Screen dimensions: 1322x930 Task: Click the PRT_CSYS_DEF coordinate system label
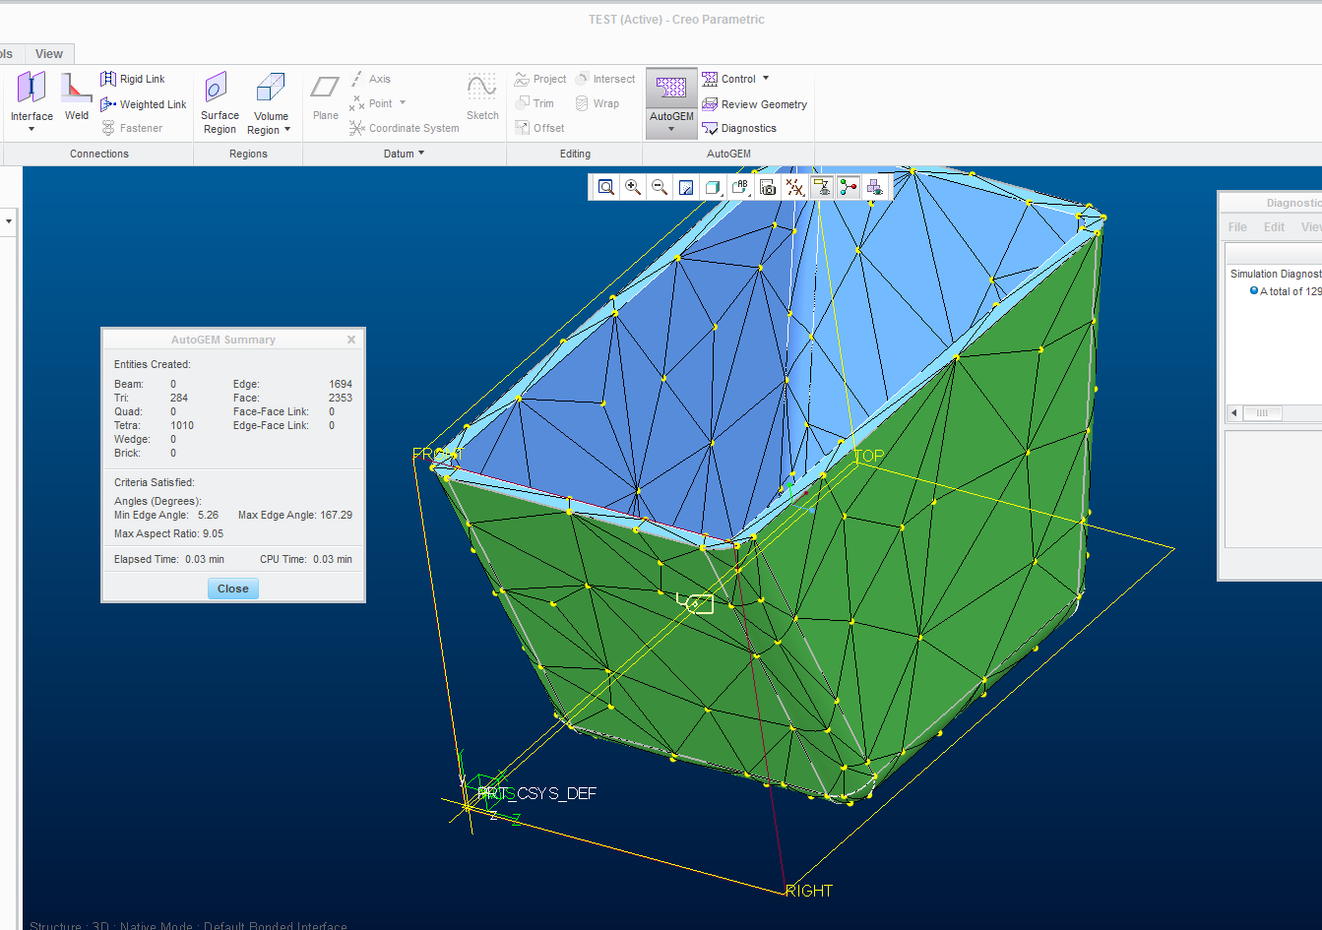point(537,793)
